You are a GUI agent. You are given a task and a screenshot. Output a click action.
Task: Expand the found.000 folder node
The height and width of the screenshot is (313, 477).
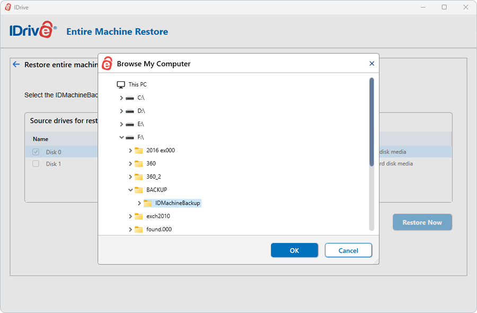click(x=130, y=229)
